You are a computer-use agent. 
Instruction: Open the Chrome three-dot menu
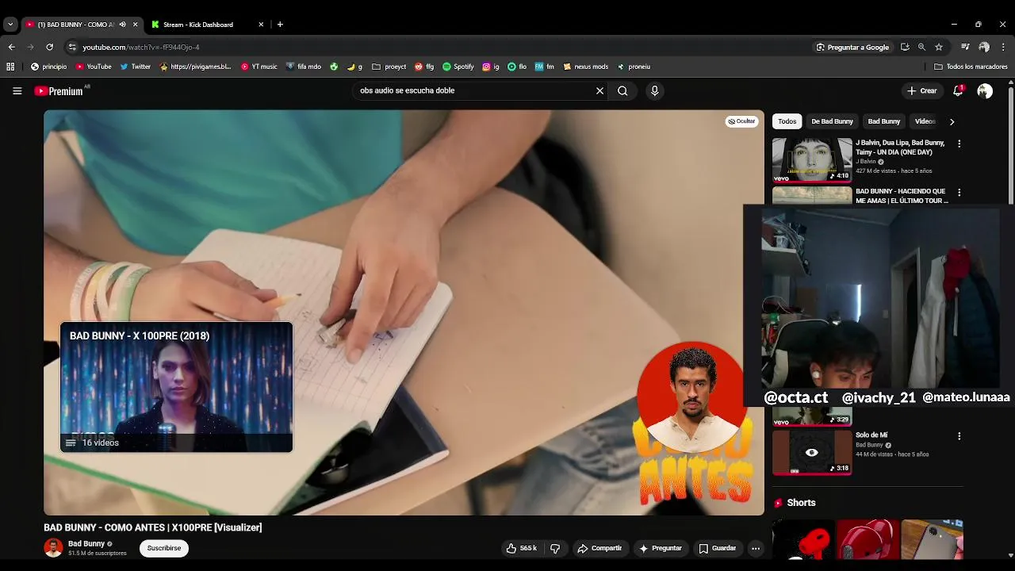[1003, 47]
